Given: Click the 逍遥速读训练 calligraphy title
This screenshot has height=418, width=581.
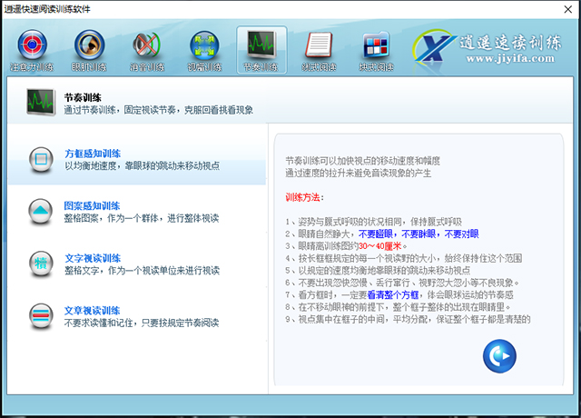Looking at the screenshot, I should tap(510, 43).
